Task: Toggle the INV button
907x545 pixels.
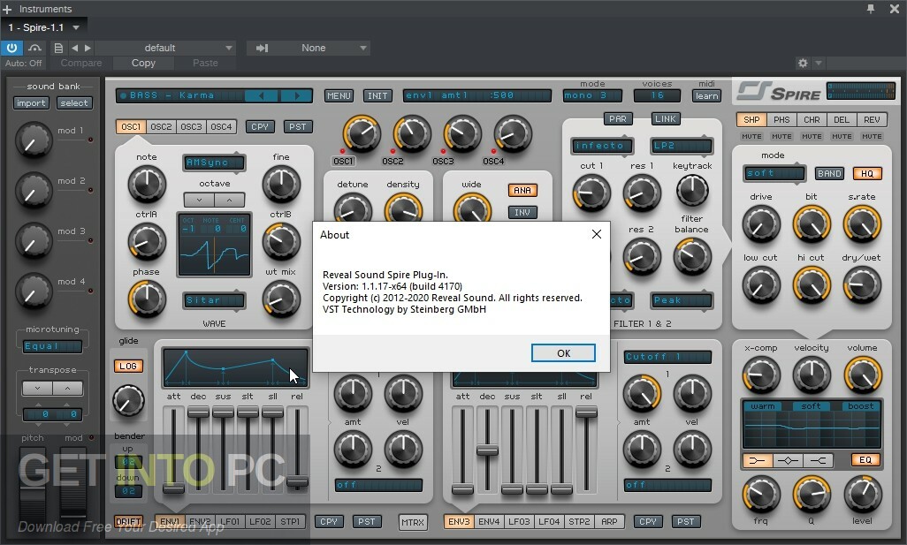Action: 522,213
